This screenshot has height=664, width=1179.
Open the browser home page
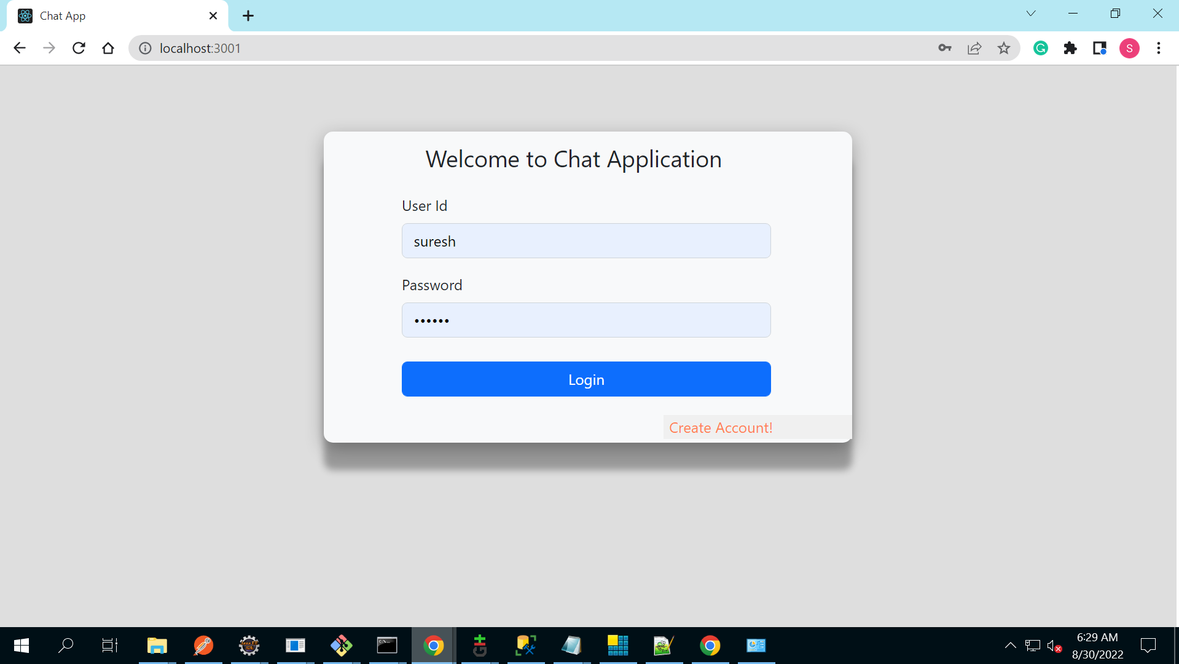108,48
